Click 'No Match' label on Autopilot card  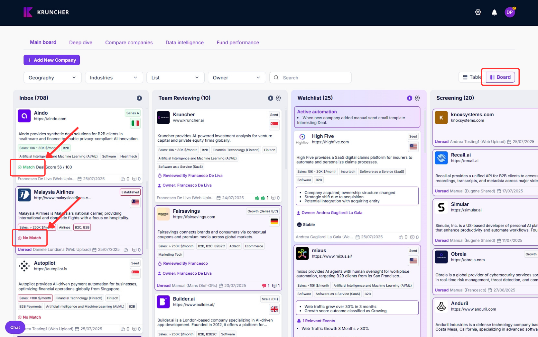click(x=32, y=317)
